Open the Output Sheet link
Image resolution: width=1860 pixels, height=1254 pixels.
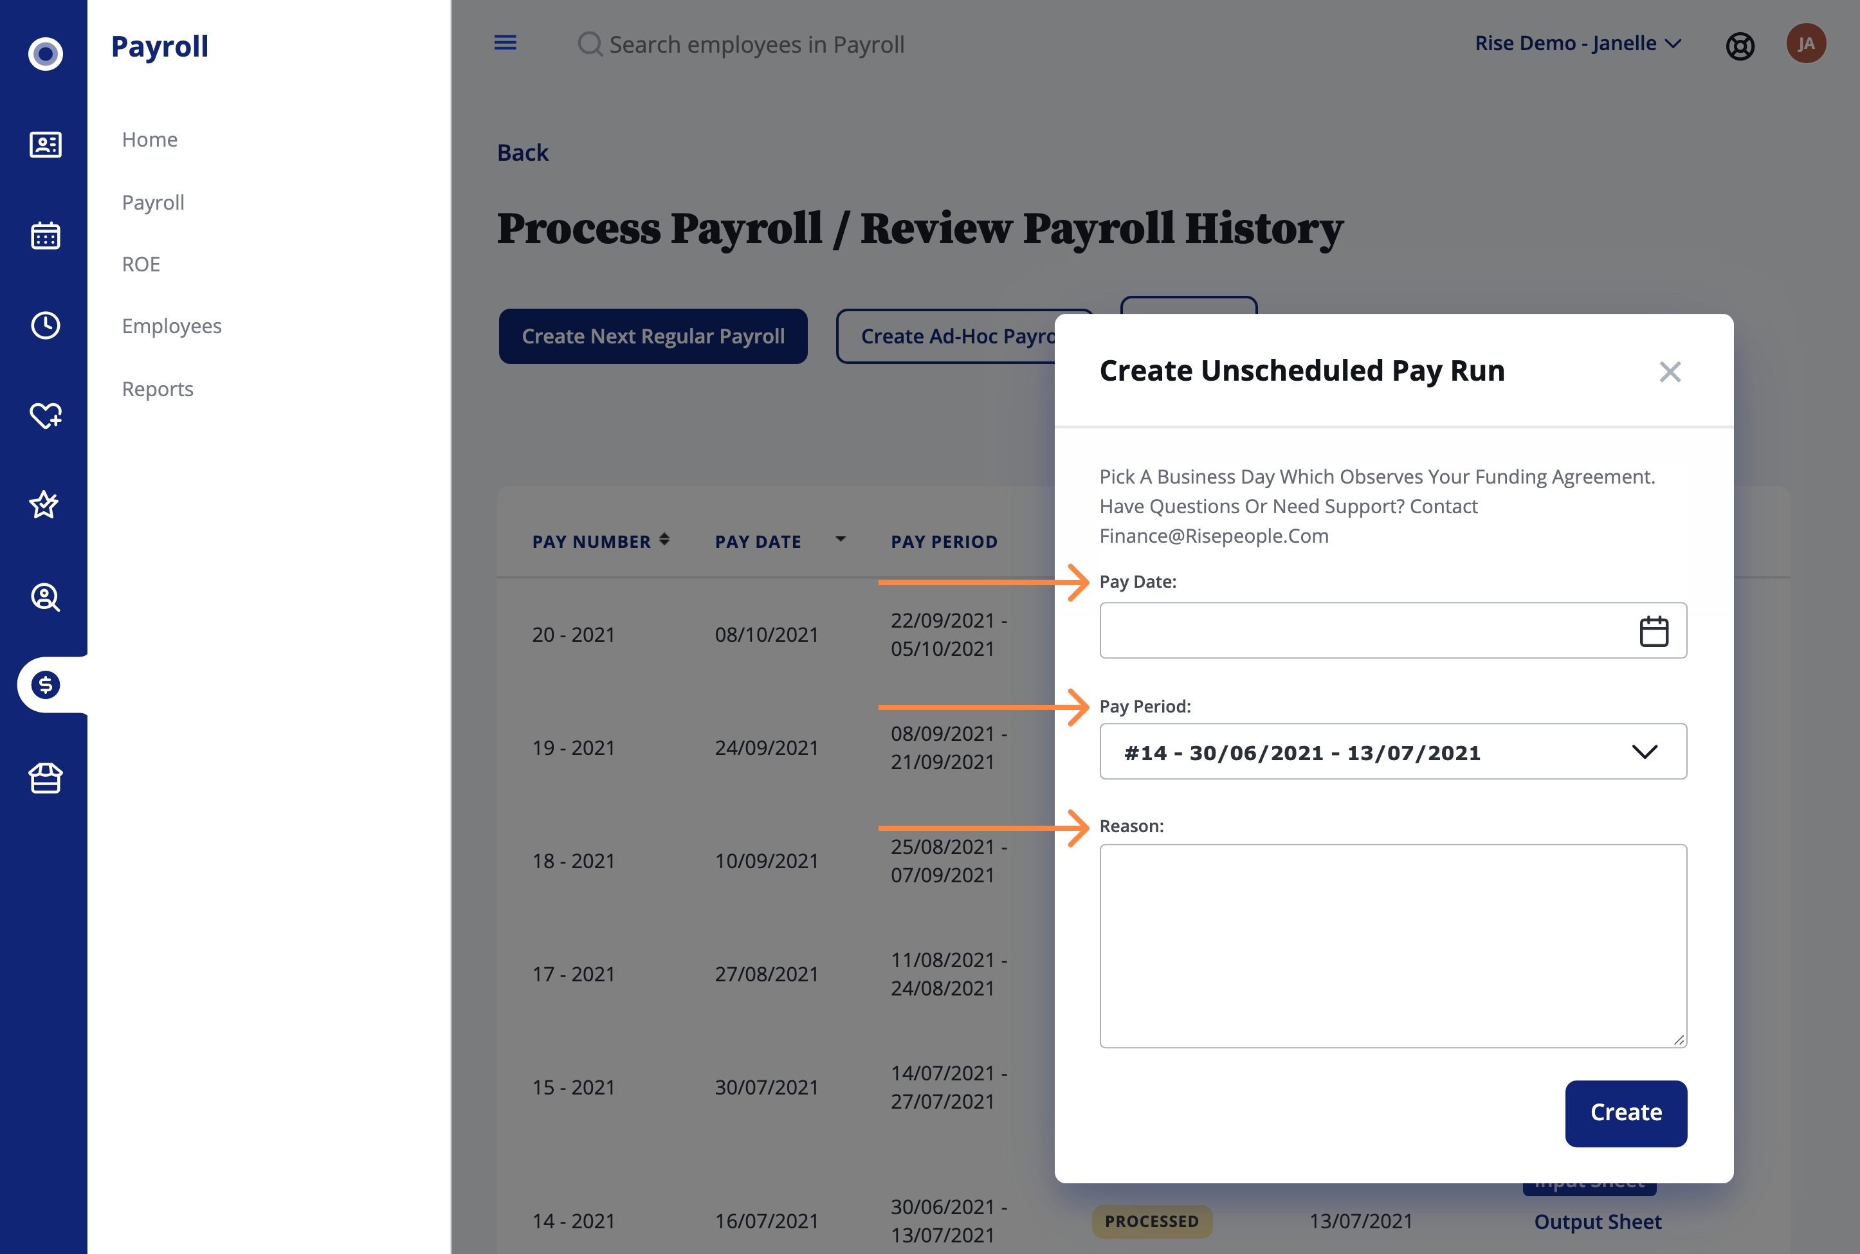point(1597,1221)
